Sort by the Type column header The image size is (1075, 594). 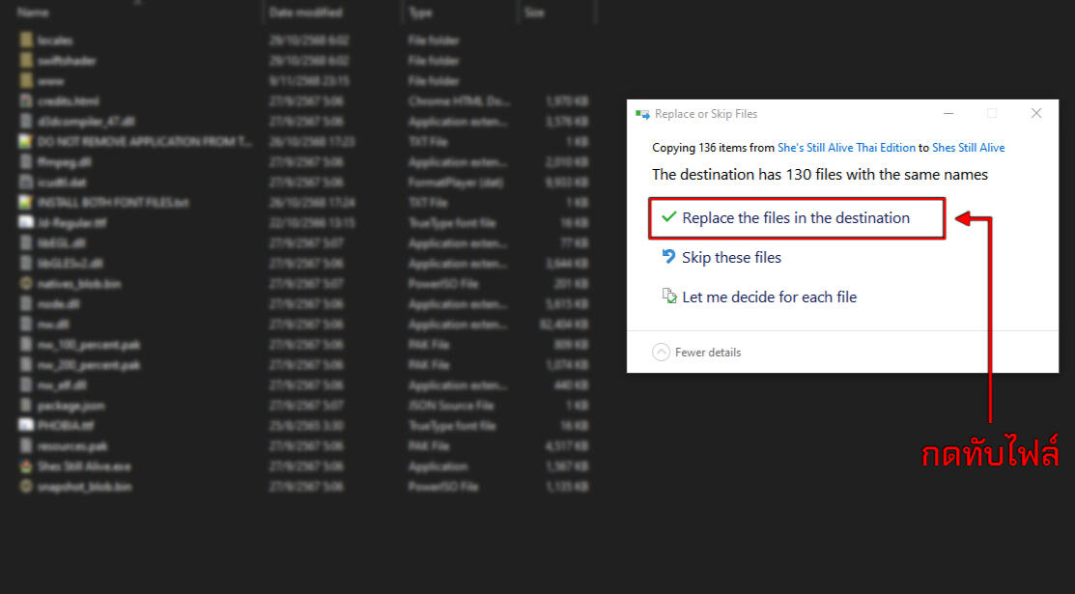pyautogui.click(x=420, y=13)
